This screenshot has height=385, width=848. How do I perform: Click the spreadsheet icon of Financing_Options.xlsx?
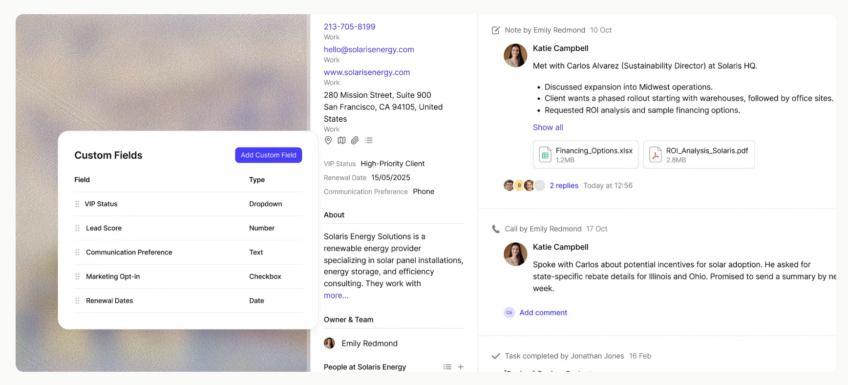[545, 155]
